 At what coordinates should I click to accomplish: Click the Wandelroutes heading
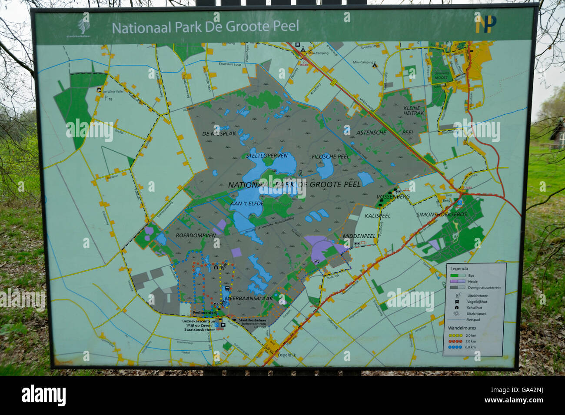[462, 328]
